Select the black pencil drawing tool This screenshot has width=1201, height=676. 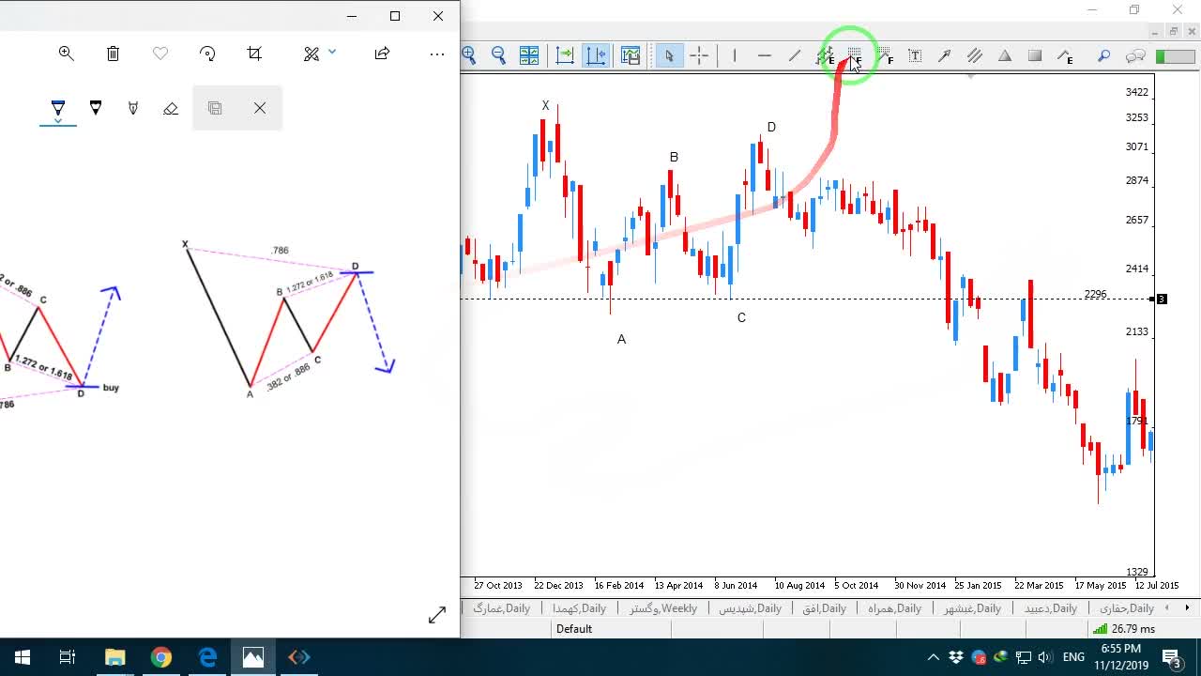(96, 108)
